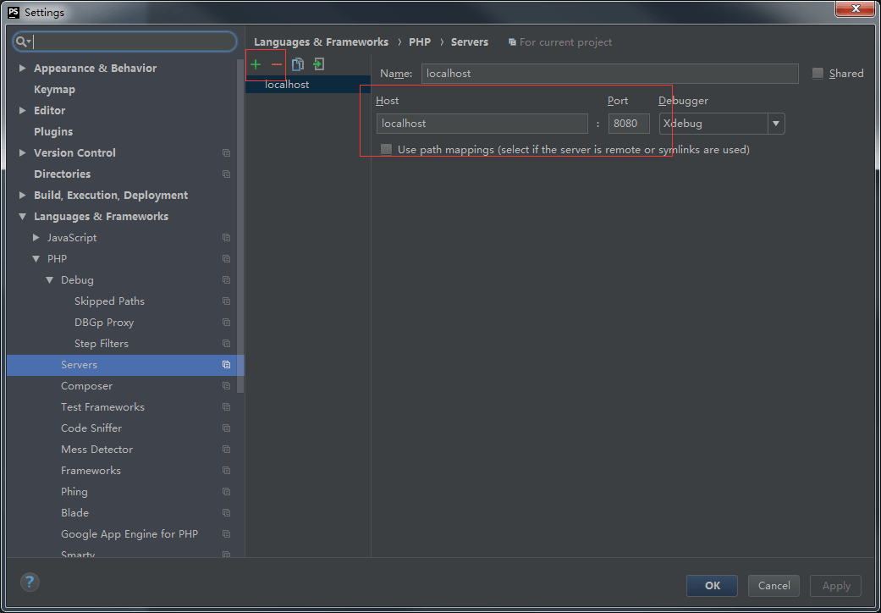The height and width of the screenshot is (613, 881).
Task: Click into the Port field
Action: pos(629,124)
